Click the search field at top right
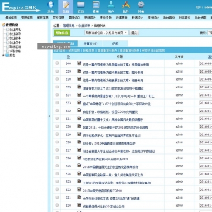Viewport: 212px width, 212px height. tap(210, 33)
